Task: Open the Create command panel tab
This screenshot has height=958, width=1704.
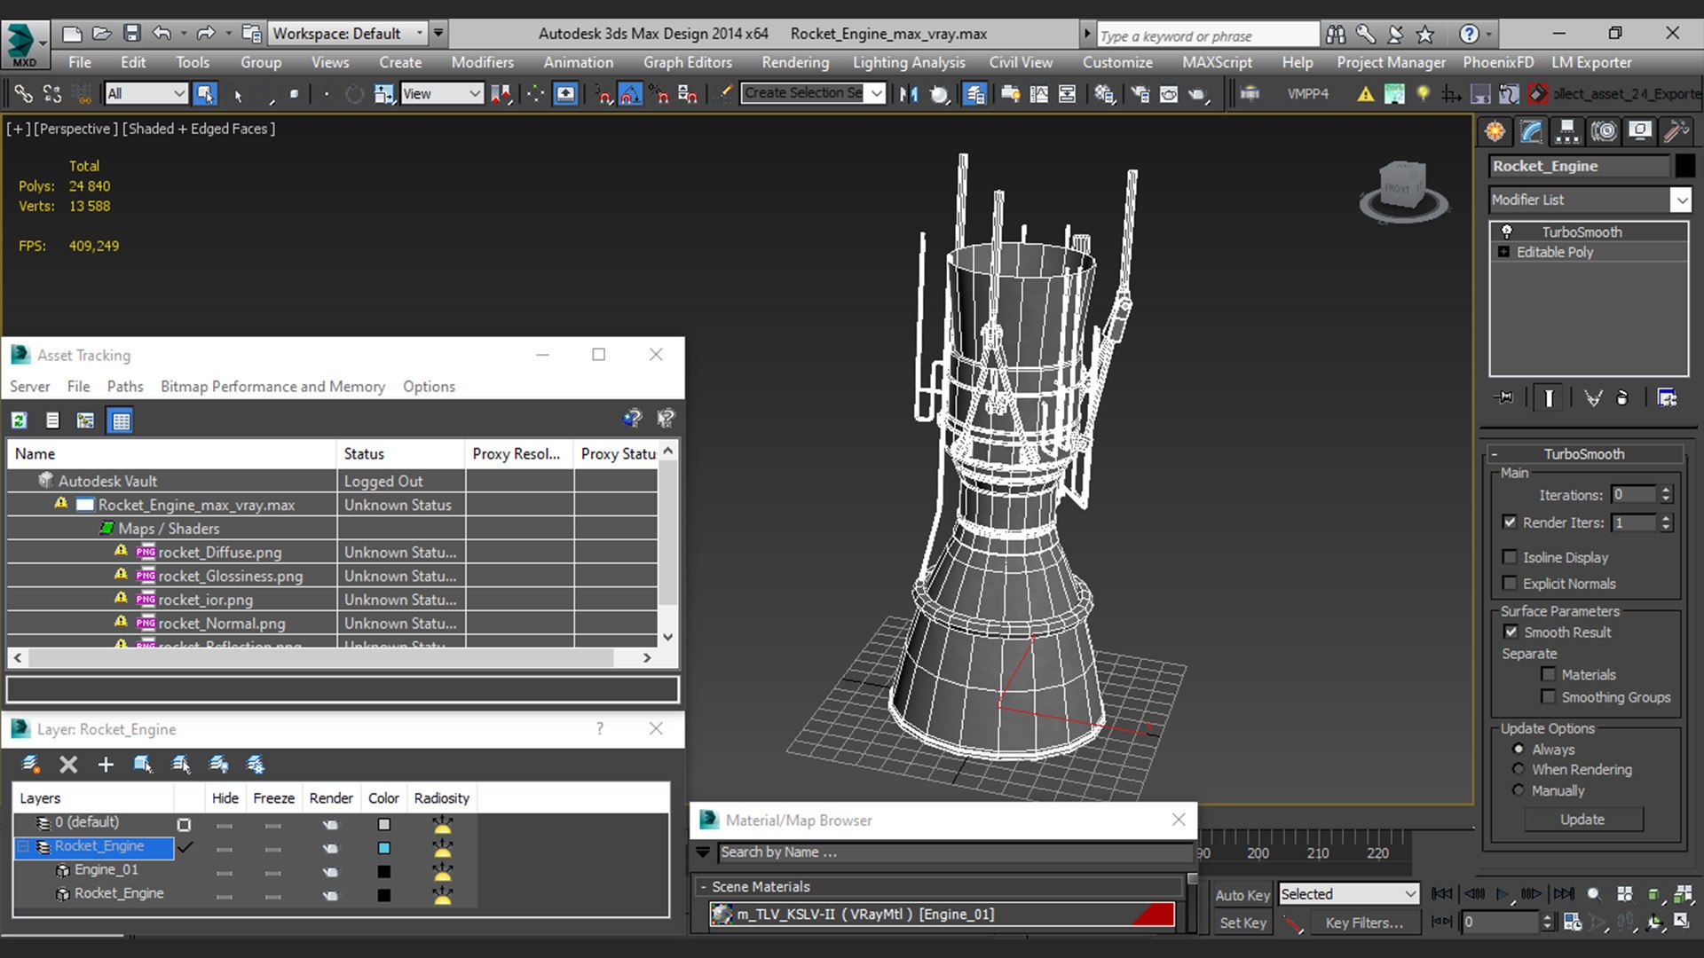Action: [x=1495, y=131]
